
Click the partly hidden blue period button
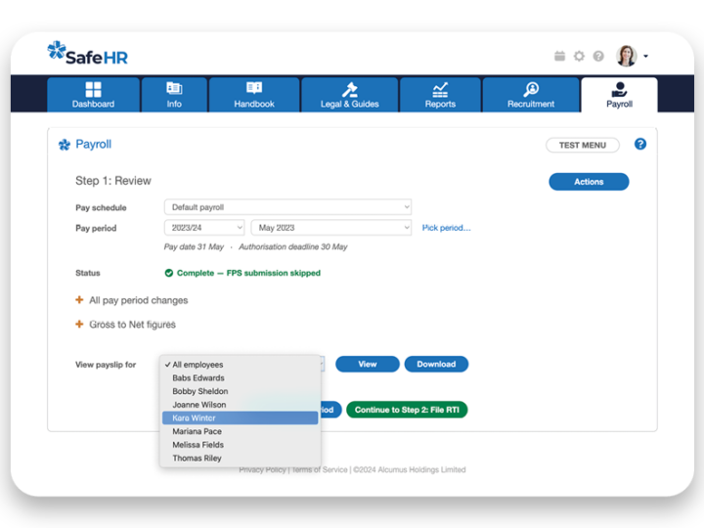(331, 410)
